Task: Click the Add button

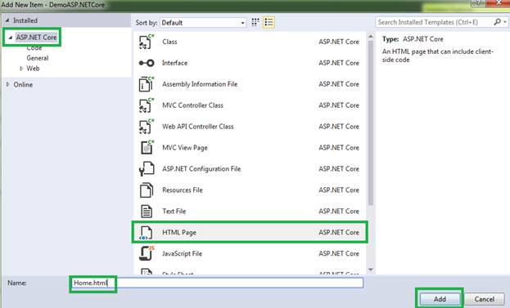Action: click(440, 299)
